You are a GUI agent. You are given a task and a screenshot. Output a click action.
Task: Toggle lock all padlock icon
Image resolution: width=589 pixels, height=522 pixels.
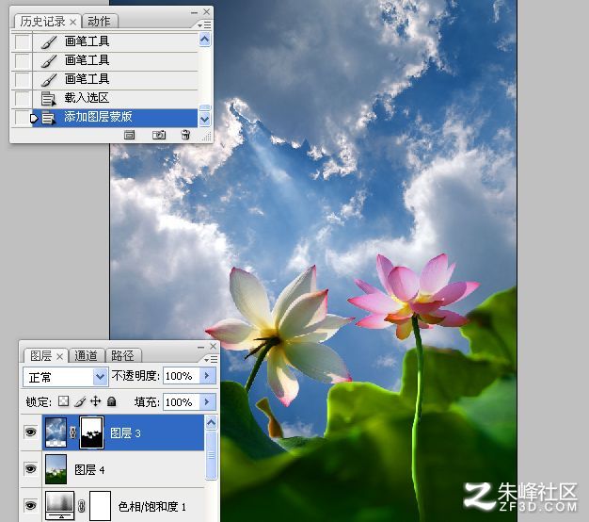[x=112, y=401]
